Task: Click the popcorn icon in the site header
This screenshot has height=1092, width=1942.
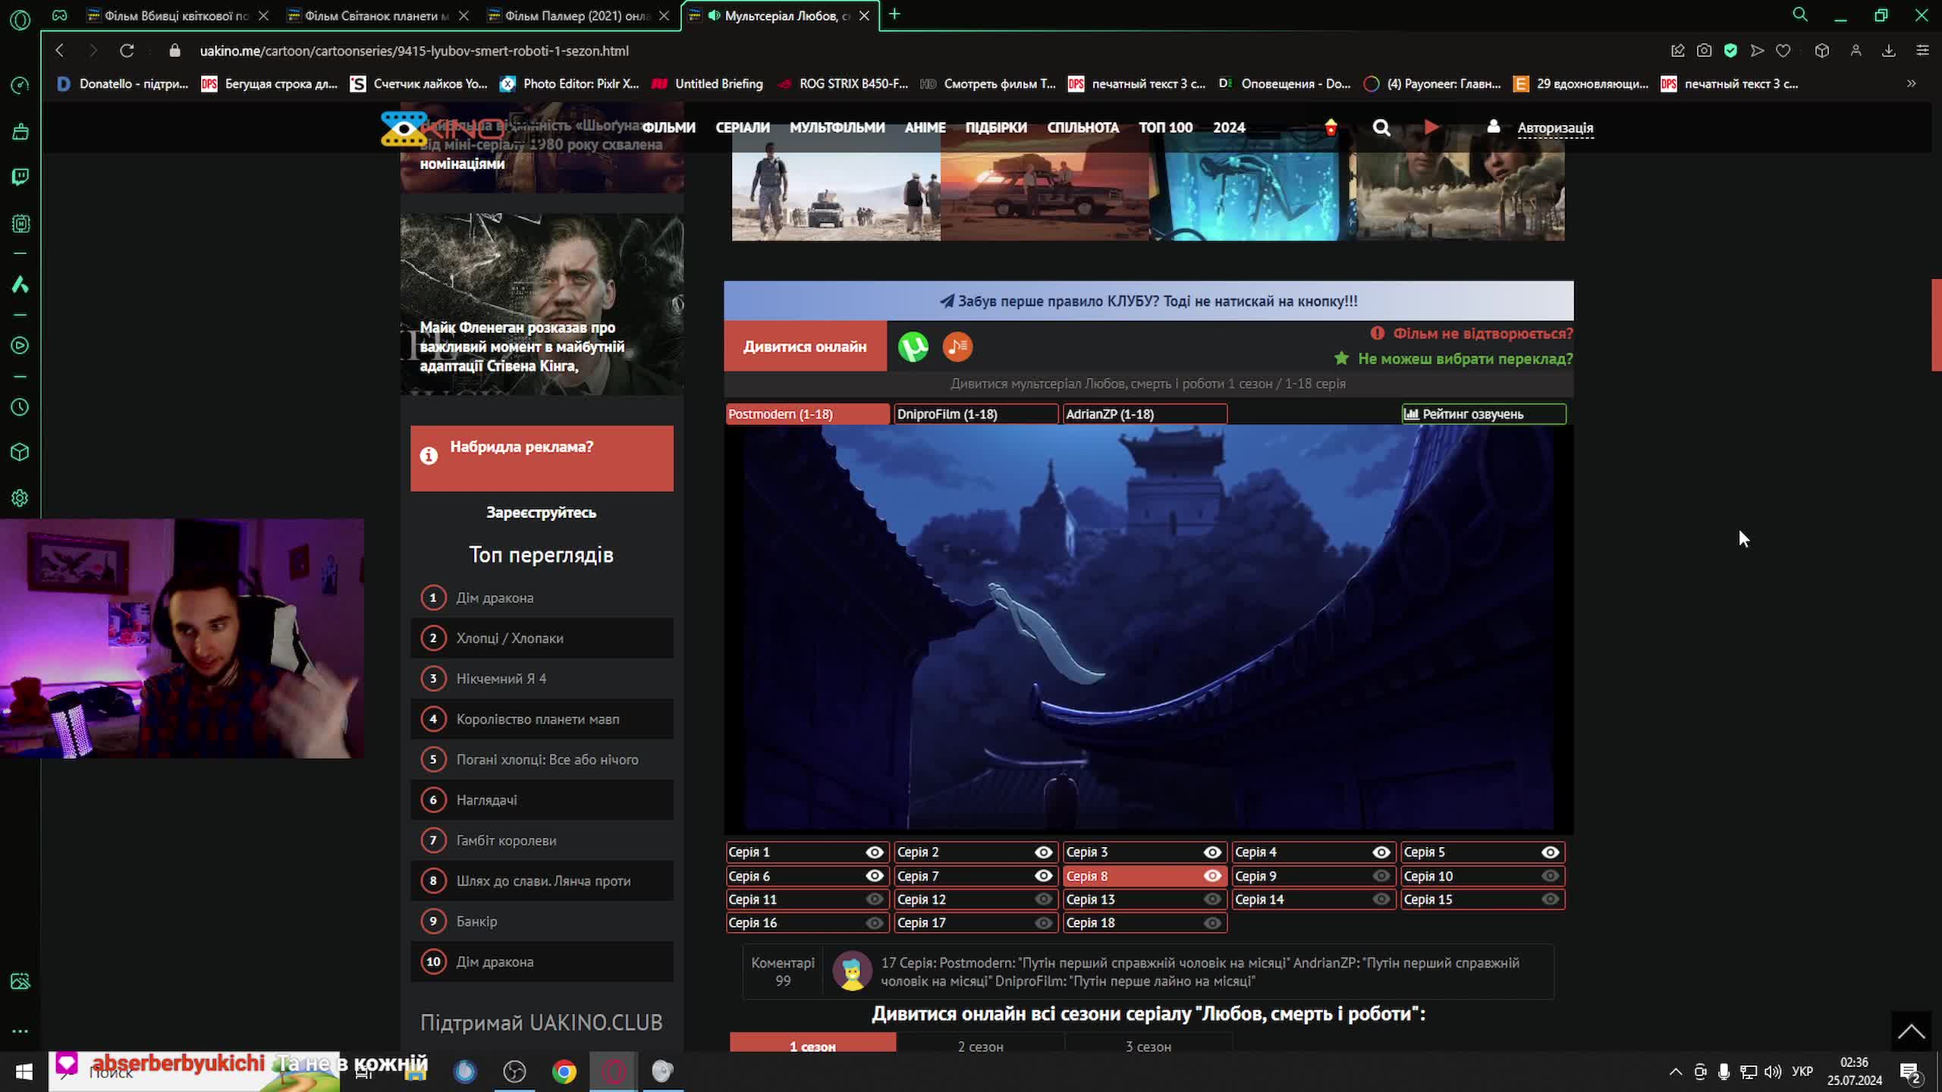Action: point(1331,127)
